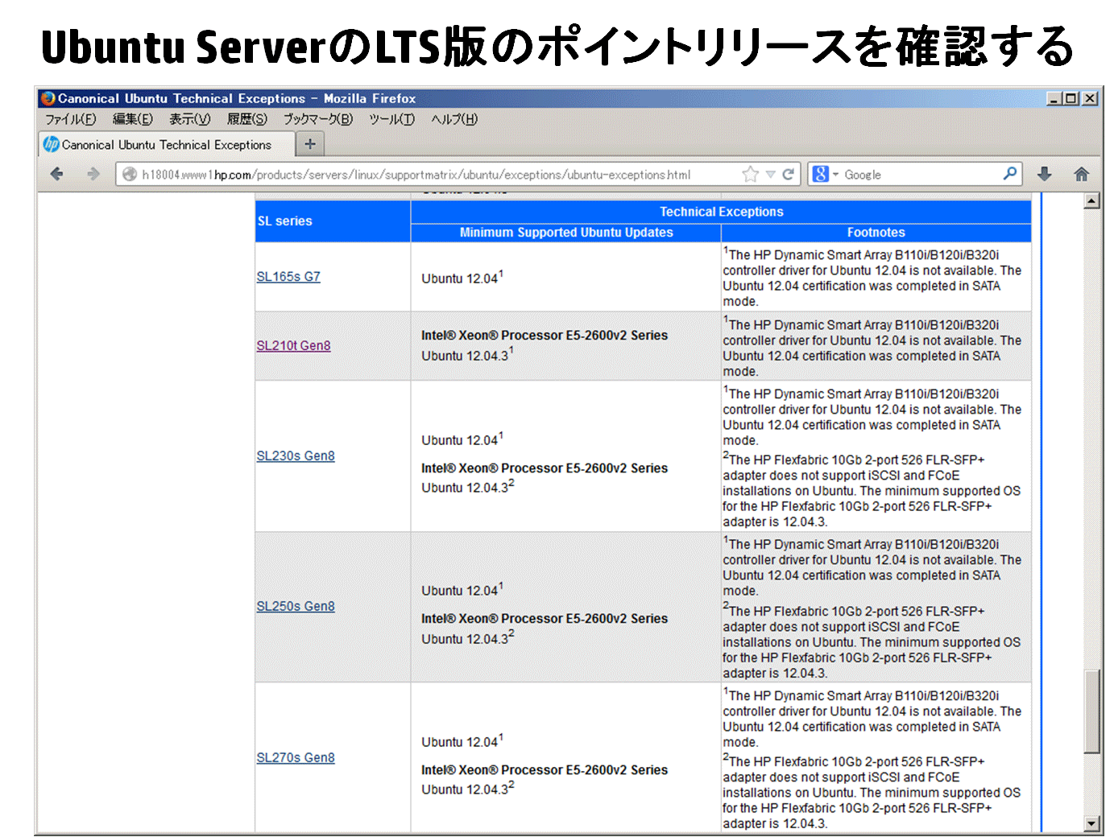Open the Google search engine selector
Image resolution: width=1114 pixels, height=837 pixels.
(826, 174)
